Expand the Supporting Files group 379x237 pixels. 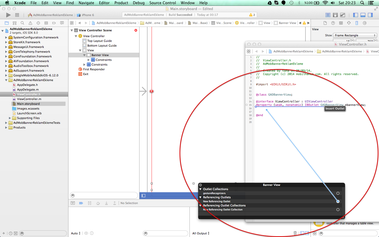tap(10, 118)
